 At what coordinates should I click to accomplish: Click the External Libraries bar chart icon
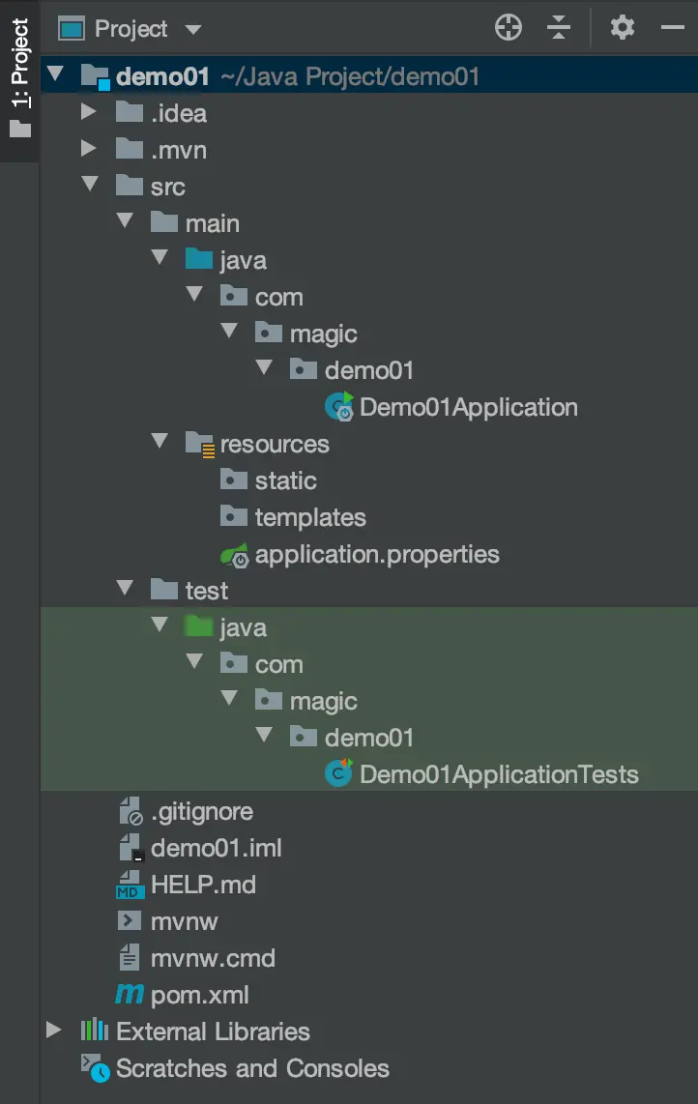pos(94,1031)
